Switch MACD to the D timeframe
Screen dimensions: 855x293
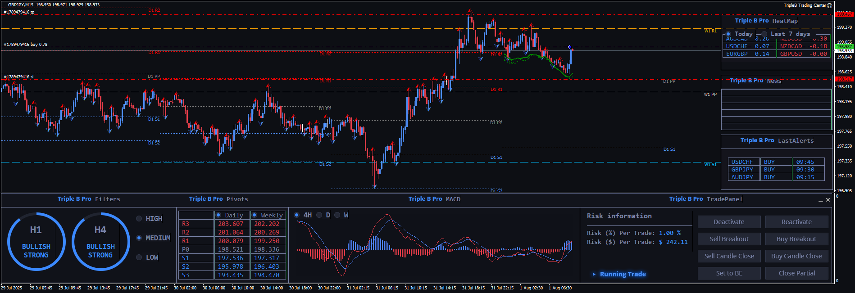click(x=319, y=215)
